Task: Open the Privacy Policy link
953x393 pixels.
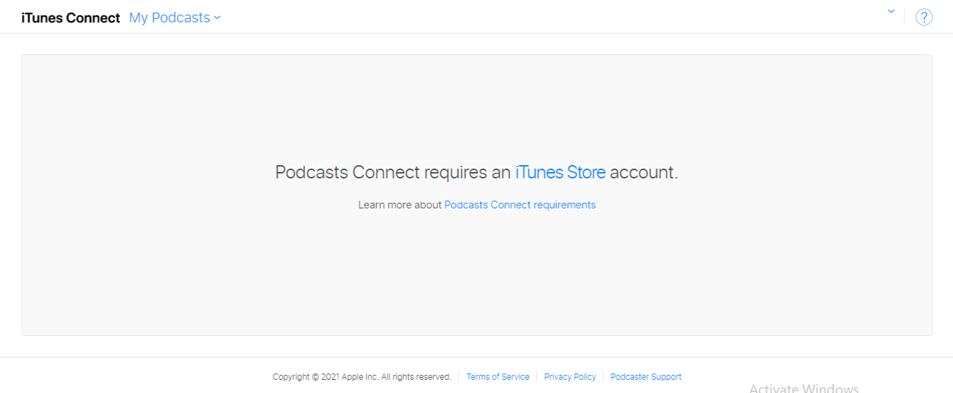Action: pos(570,377)
